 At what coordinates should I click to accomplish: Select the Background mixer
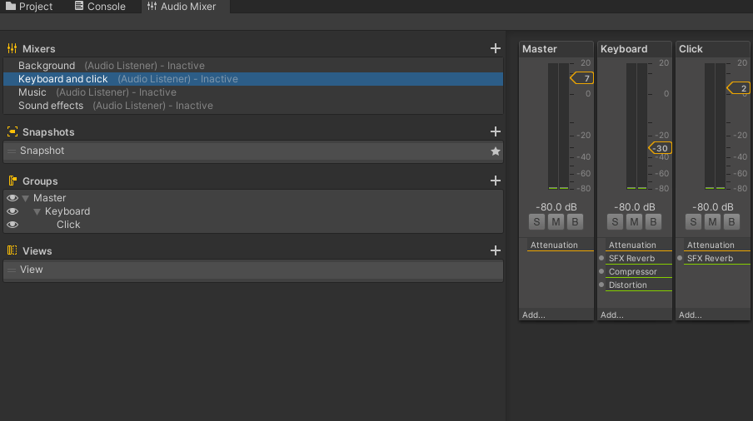[253, 66]
